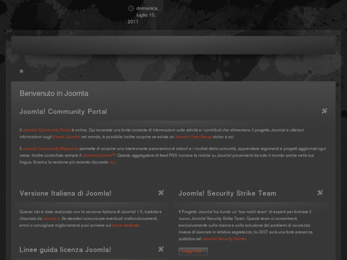347x260 pixels.
Task: Open the Joomla! Community Portal link
Action: 47,130
